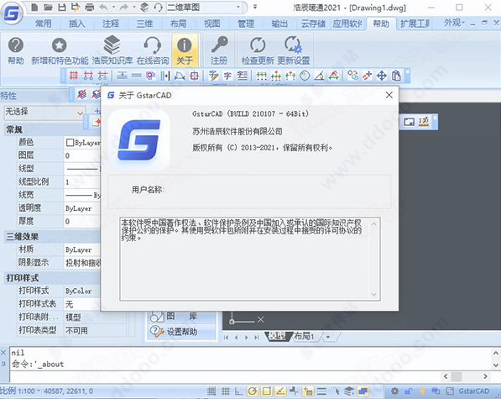Screen dimensions: 501x399
Task: Go to first layout tab navigation arrow
Action: click(227, 338)
